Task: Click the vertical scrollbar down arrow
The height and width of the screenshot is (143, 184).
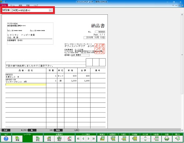Action: 182,130
